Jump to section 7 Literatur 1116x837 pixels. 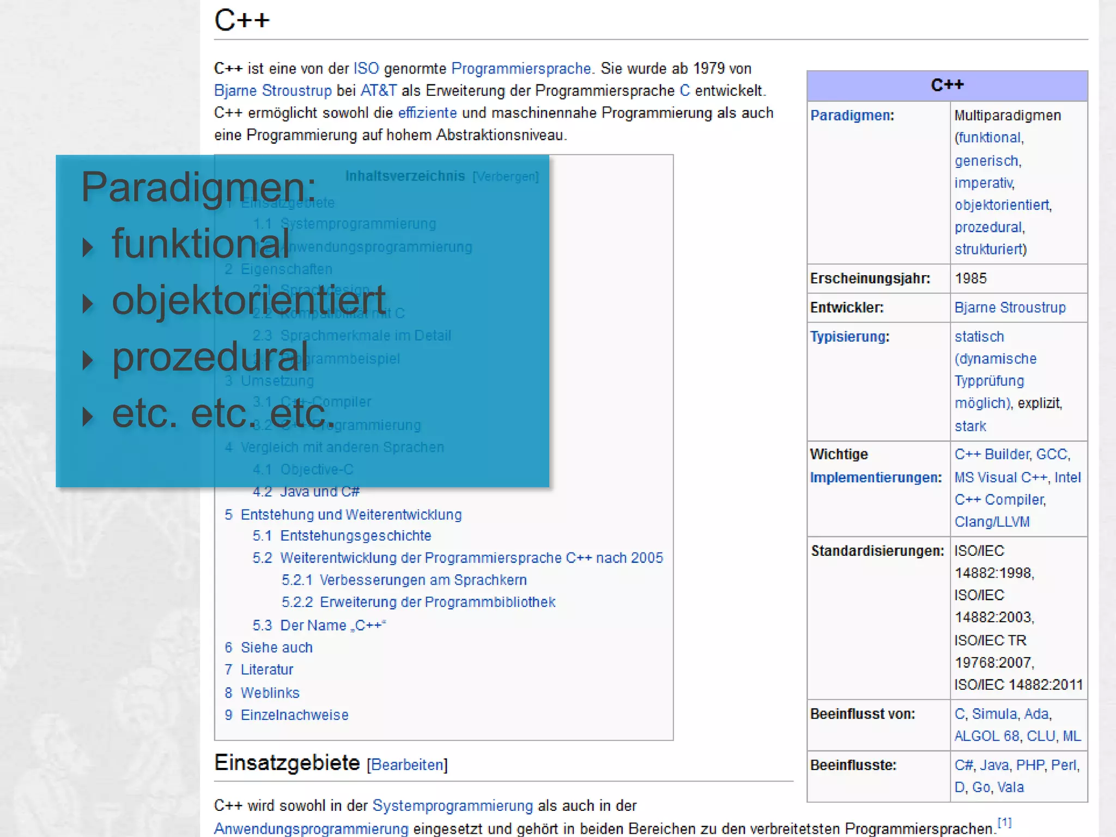(x=259, y=670)
